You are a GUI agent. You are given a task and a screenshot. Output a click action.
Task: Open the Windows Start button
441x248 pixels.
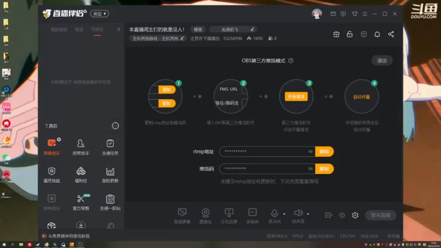(x=4, y=245)
